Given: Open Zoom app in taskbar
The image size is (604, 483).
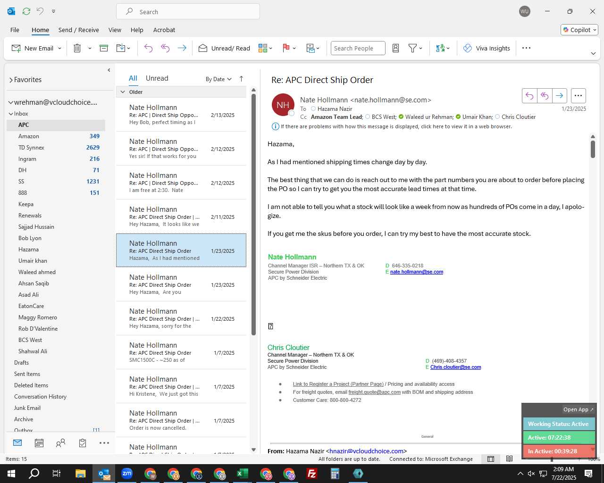Looking at the screenshot, I should pos(127,474).
